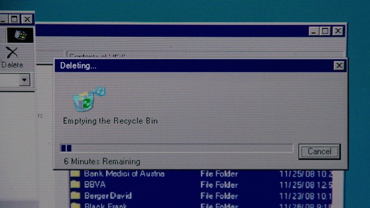370x208 pixels.
Task: Close the left explorer window
Action: (x=27, y=19)
